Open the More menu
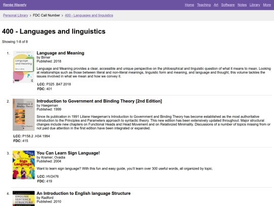 [x=267, y=5]
